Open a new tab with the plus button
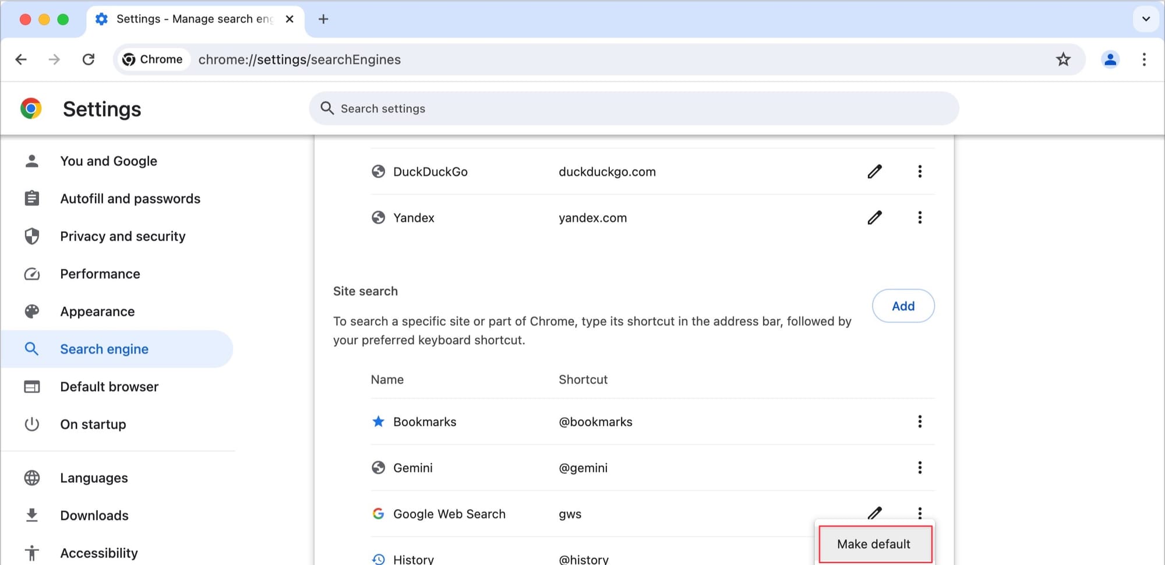This screenshot has width=1165, height=565. click(323, 19)
